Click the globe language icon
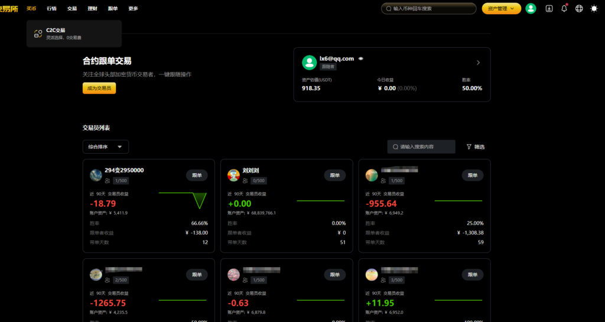This screenshot has width=605, height=322. pyautogui.click(x=579, y=8)
